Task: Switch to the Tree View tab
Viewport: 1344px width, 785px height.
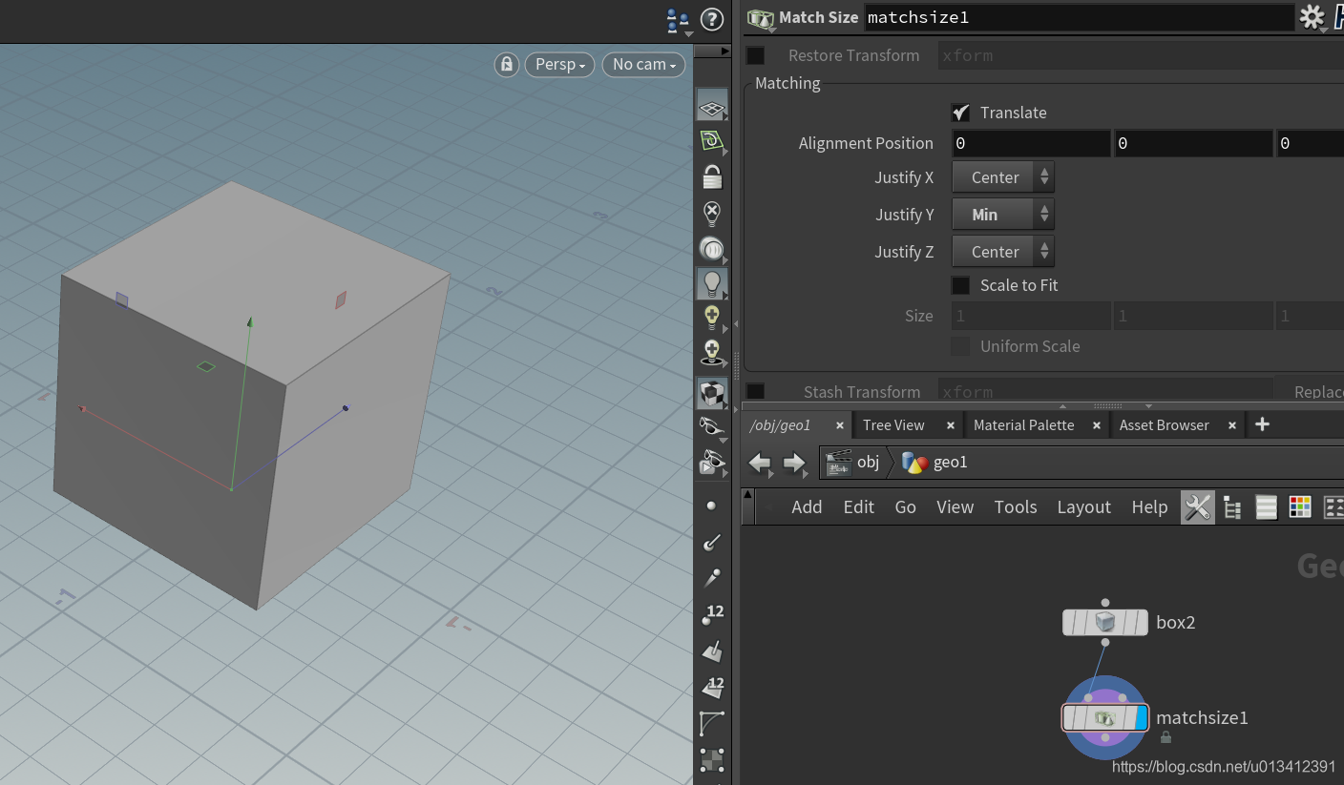Action: [893, 424]
